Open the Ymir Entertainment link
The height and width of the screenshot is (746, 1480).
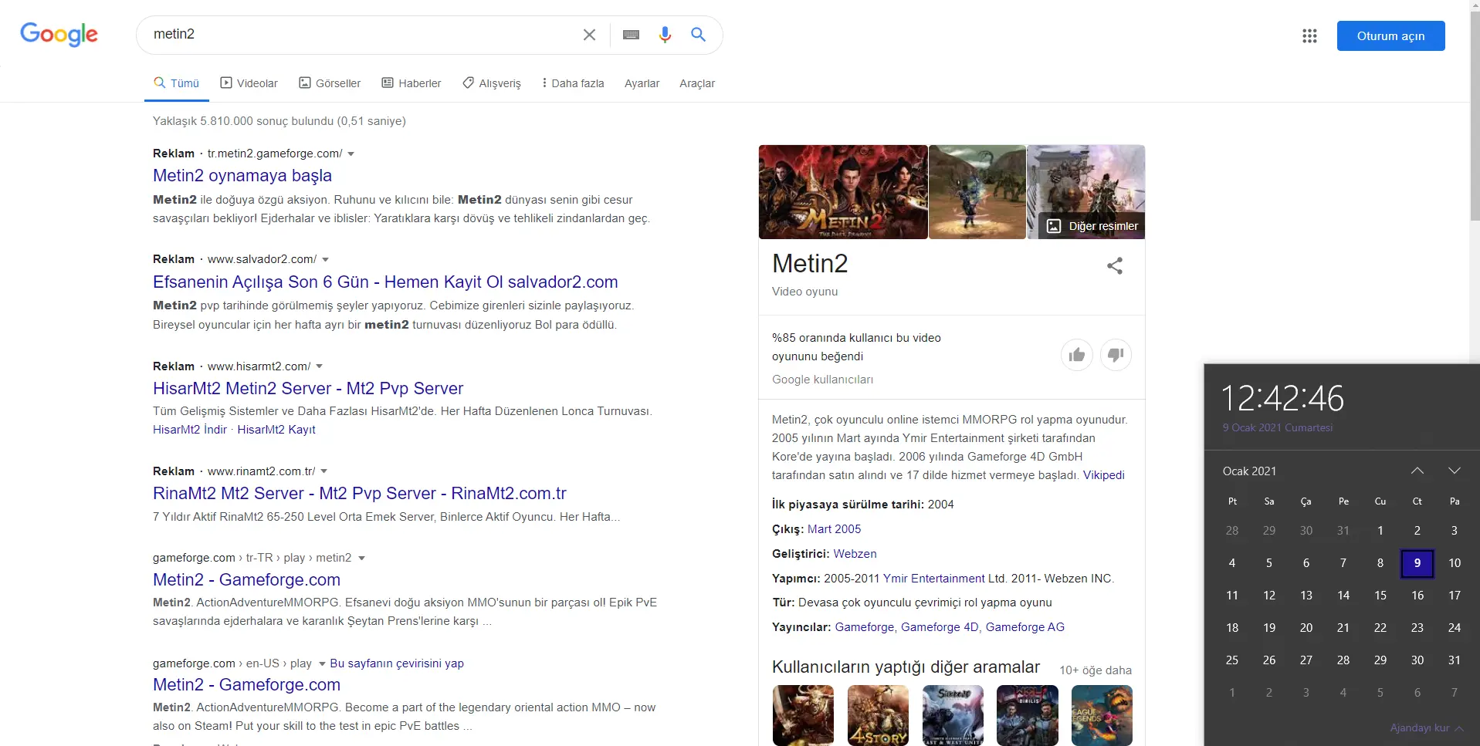tap(933, 579)
